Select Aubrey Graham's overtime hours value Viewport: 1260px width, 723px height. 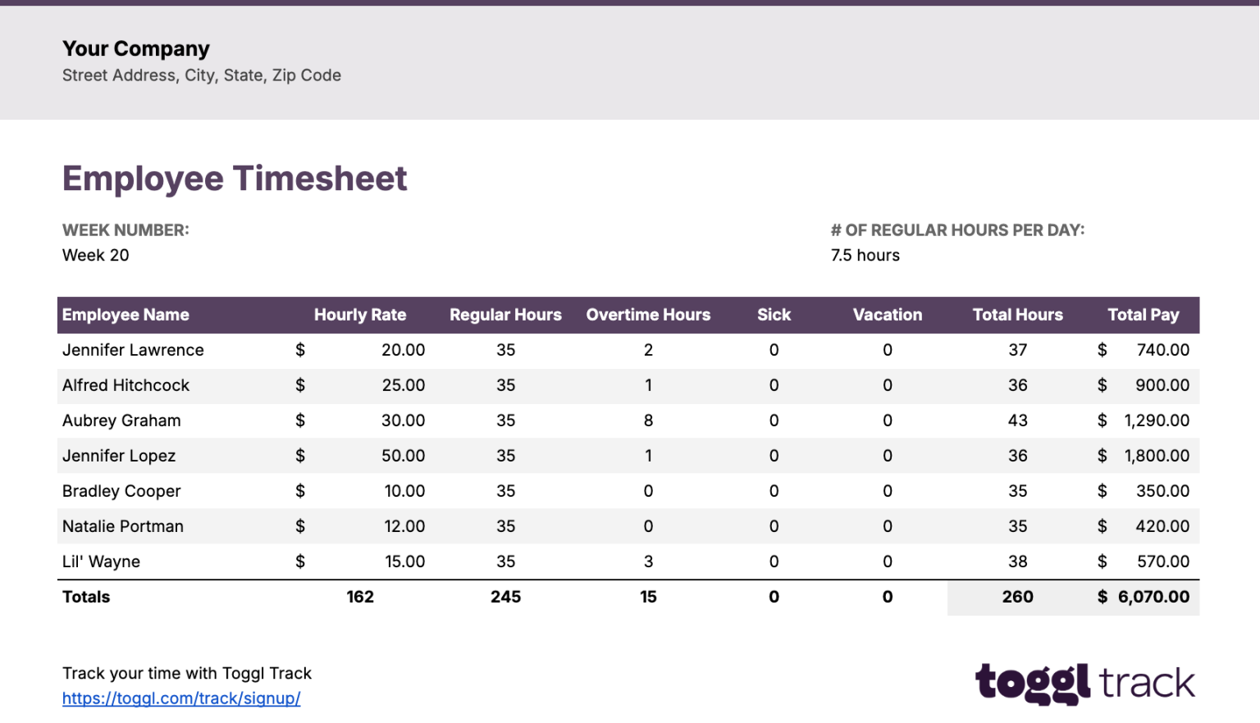pos(648,421)
